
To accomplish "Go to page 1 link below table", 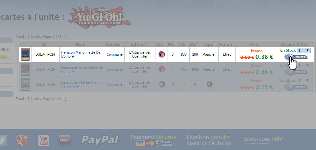I will pos(66,99).
